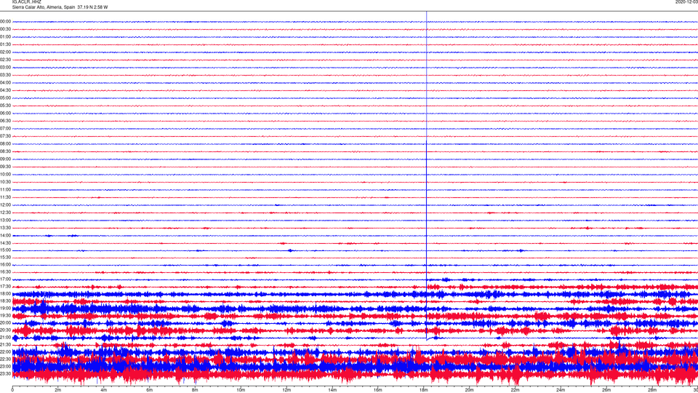Screen dimensions: 698x393
Task: Select the 04:00 trace time label
Action: [x=5, y=83]
